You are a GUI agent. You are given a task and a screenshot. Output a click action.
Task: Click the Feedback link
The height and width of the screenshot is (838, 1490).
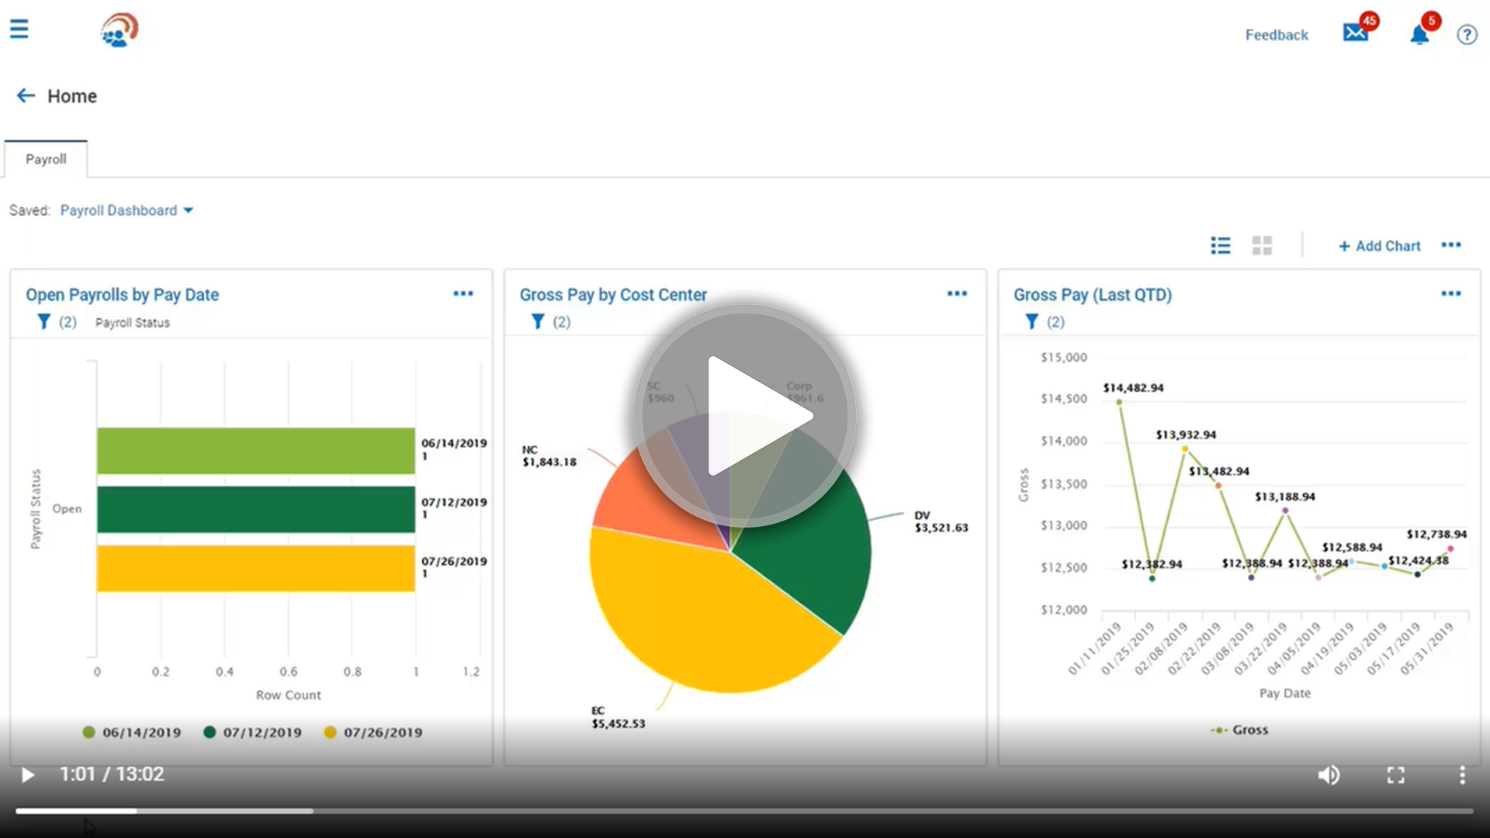tap(1277, 35)
